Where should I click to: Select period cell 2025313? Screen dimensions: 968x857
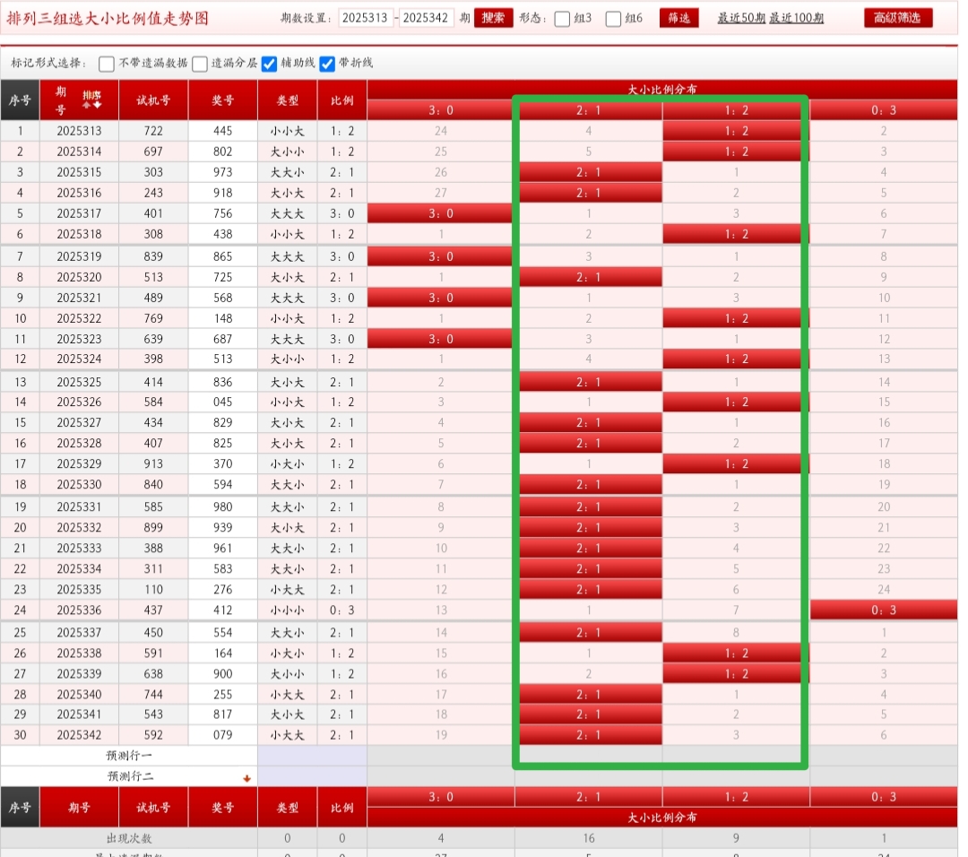[x=79, y=131]
